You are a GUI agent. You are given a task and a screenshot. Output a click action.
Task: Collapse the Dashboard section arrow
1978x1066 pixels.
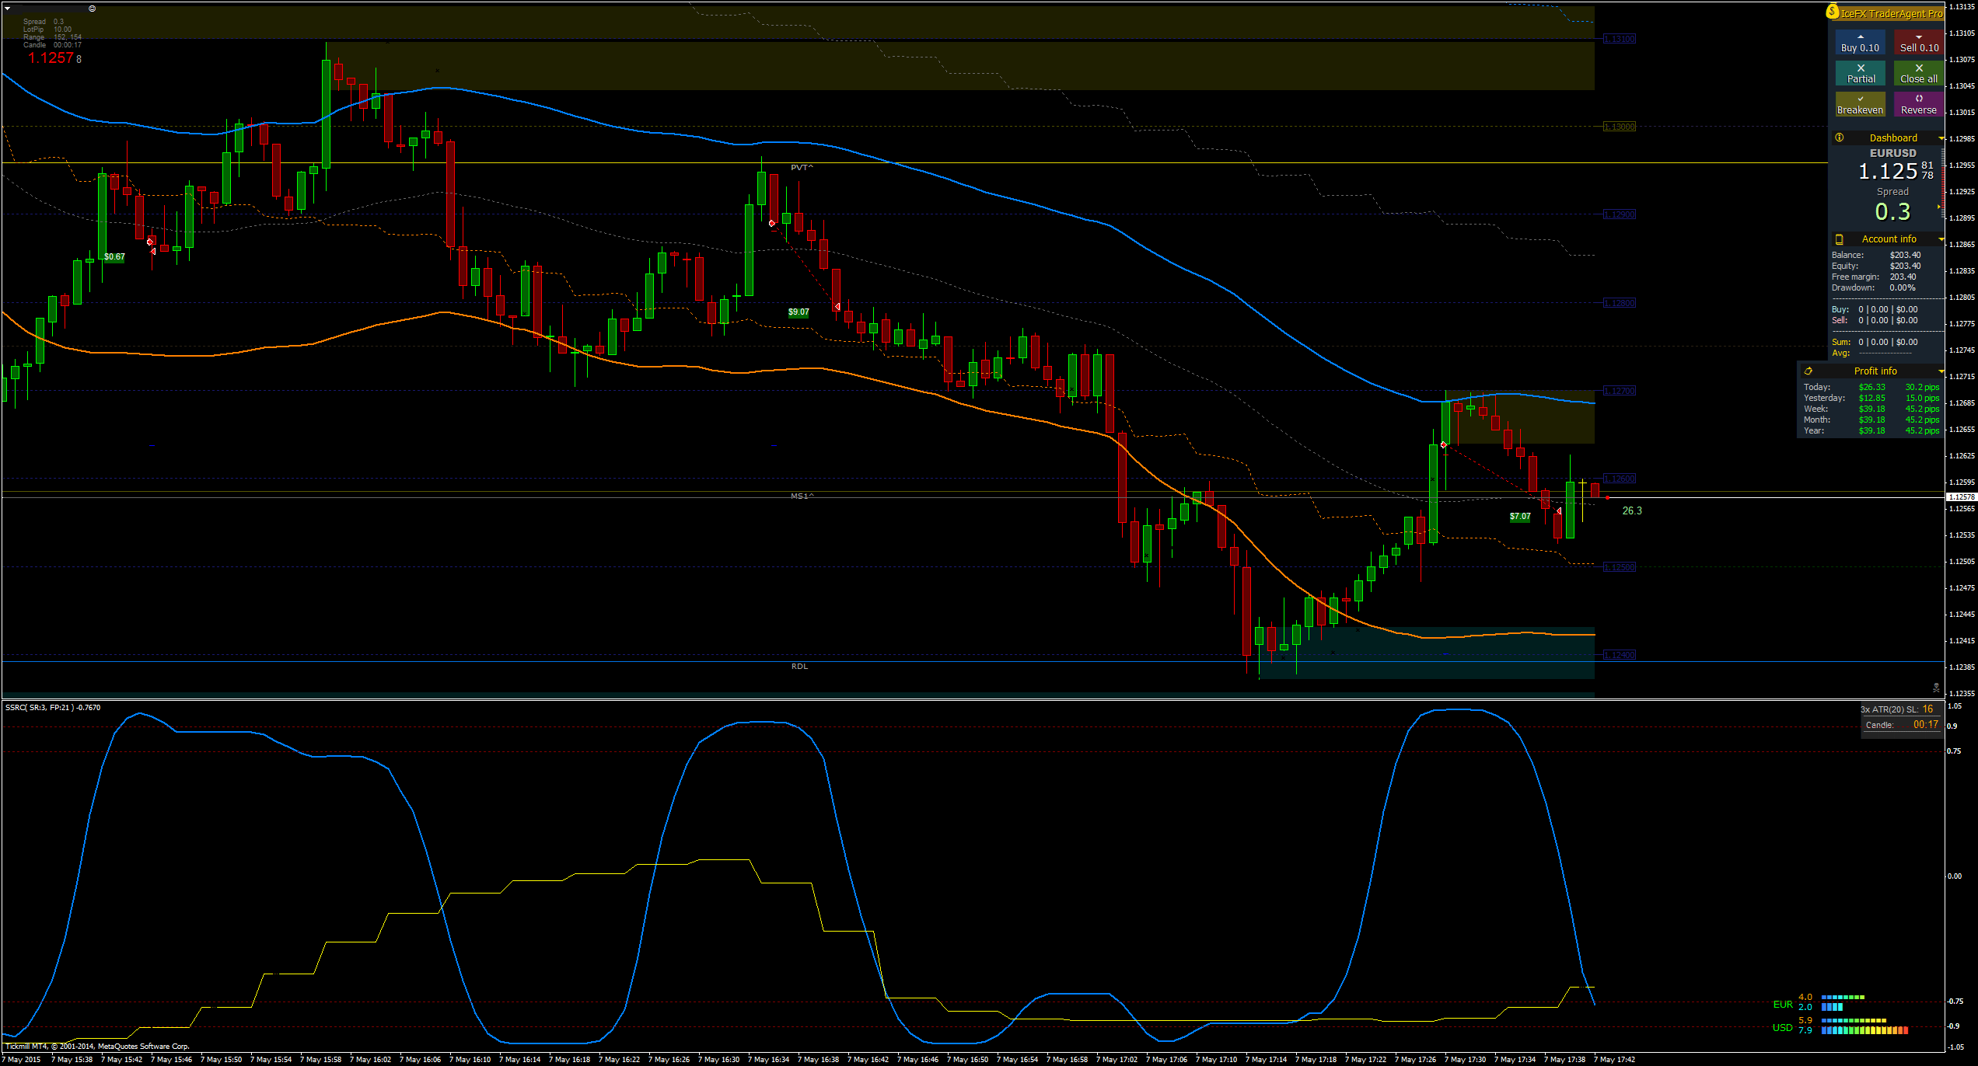pyautogui.click(x=1941, y=138)
